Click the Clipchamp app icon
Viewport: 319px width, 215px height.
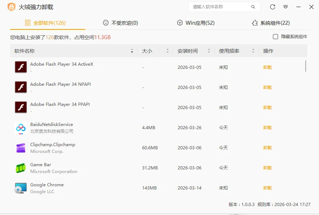[21, 148]
